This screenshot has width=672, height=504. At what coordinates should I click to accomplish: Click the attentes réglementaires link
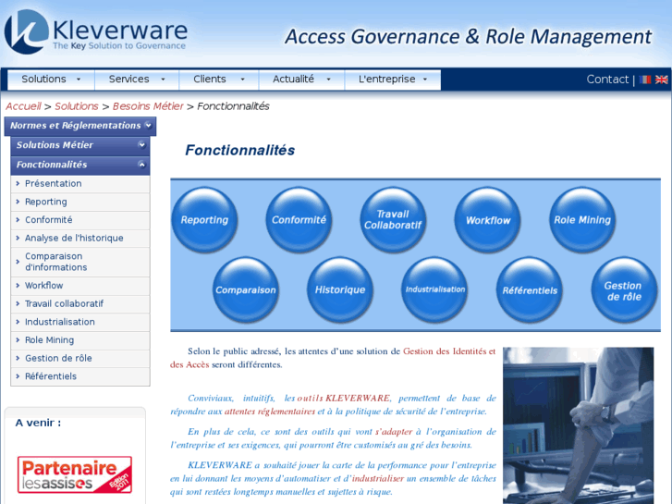point(270,412)
